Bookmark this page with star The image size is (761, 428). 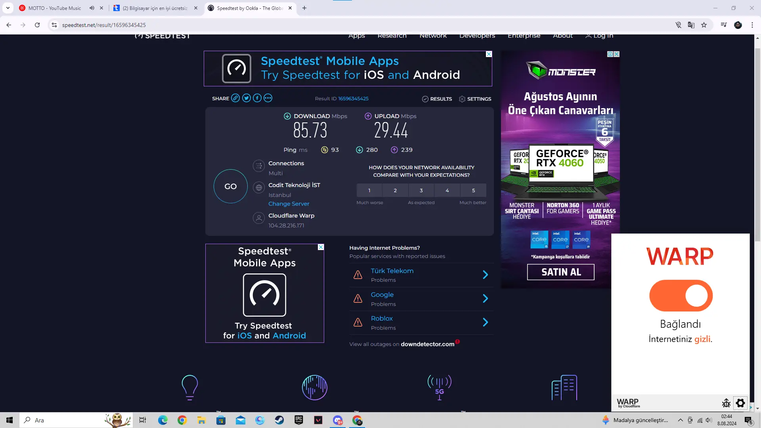click(x=704, y=25)
